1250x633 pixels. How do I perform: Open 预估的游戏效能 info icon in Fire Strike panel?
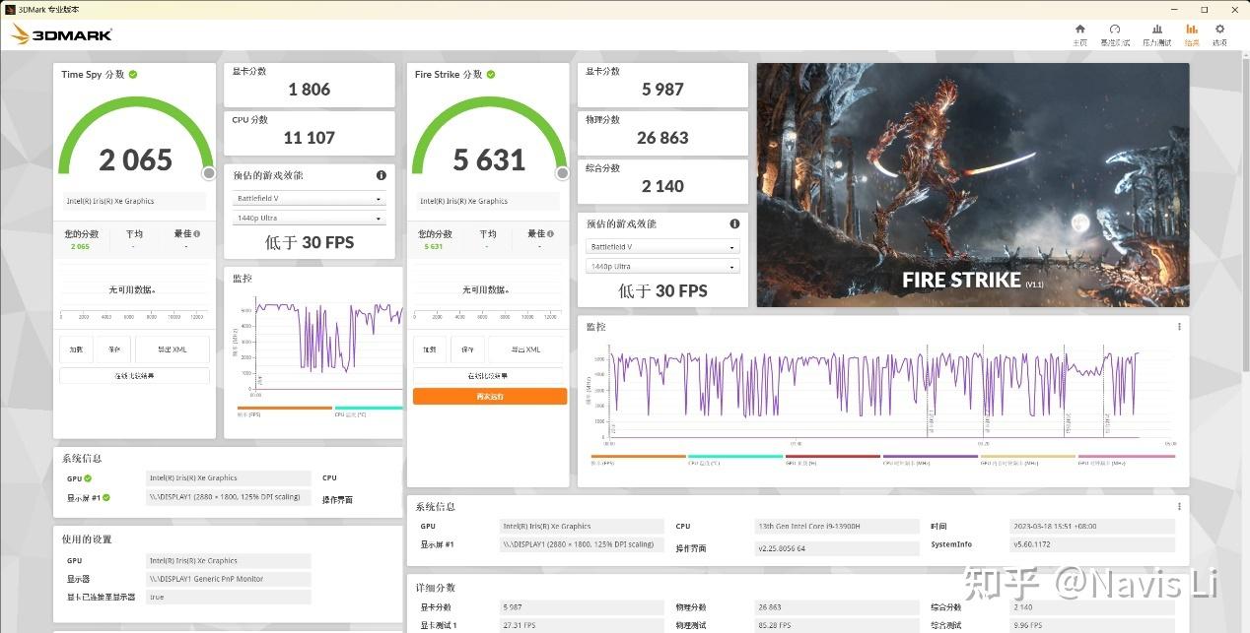734,223
